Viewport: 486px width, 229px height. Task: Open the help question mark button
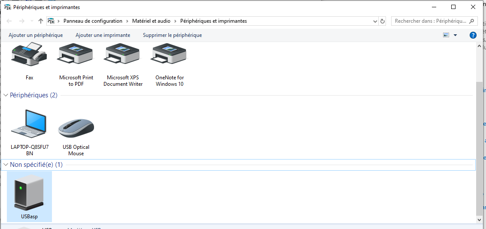pos(473,35)
